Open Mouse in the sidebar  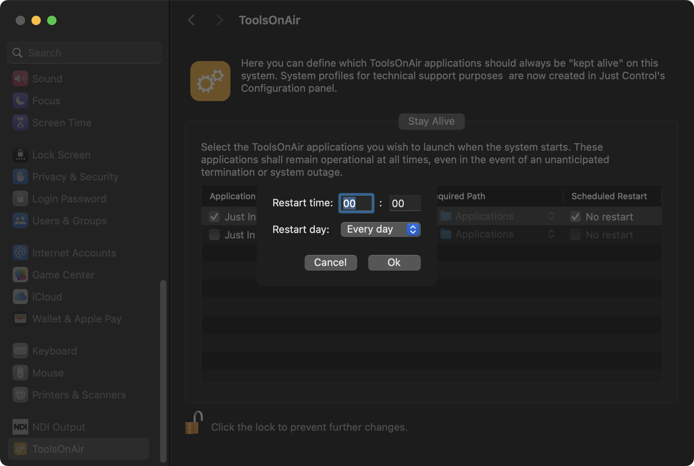point(79,373)
